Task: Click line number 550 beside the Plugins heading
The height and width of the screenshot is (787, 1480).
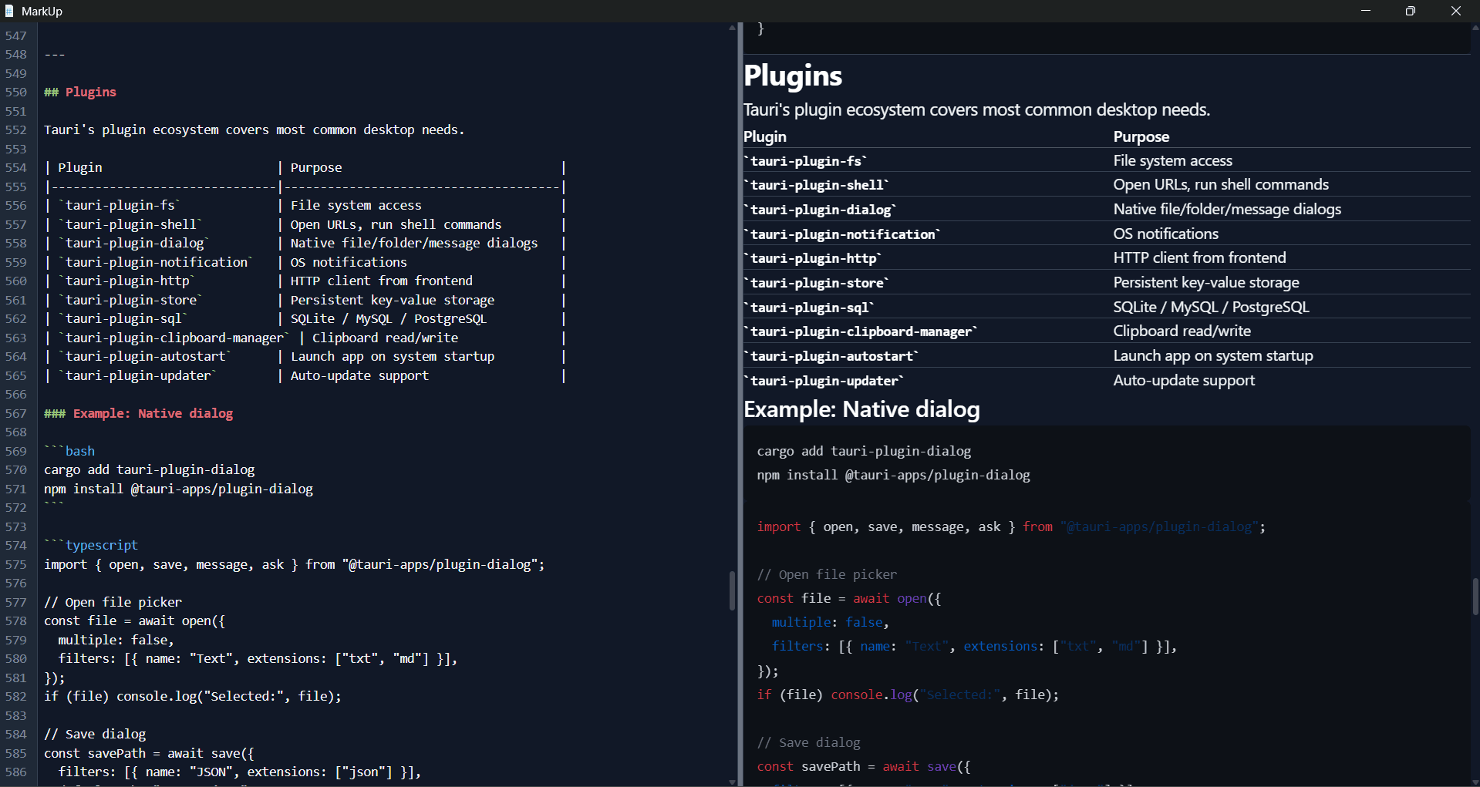Action: [16, 92]
